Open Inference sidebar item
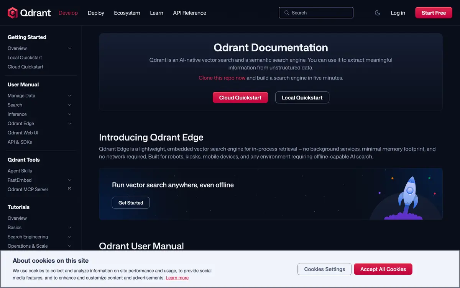The image size is (460, 288). point(17,114)
